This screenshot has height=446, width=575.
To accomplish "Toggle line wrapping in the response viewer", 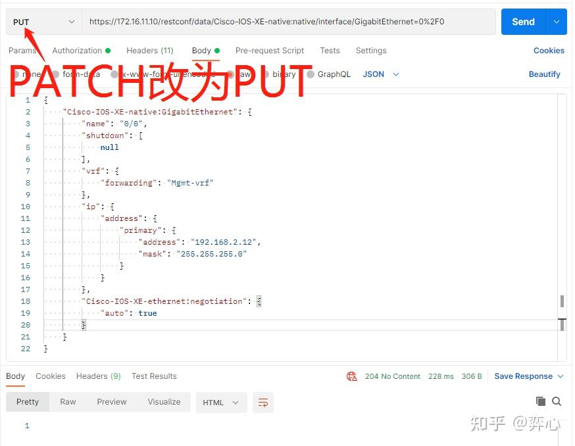I will 263,402.
